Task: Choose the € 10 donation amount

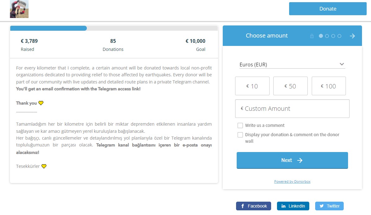Action: pos(252,86)
